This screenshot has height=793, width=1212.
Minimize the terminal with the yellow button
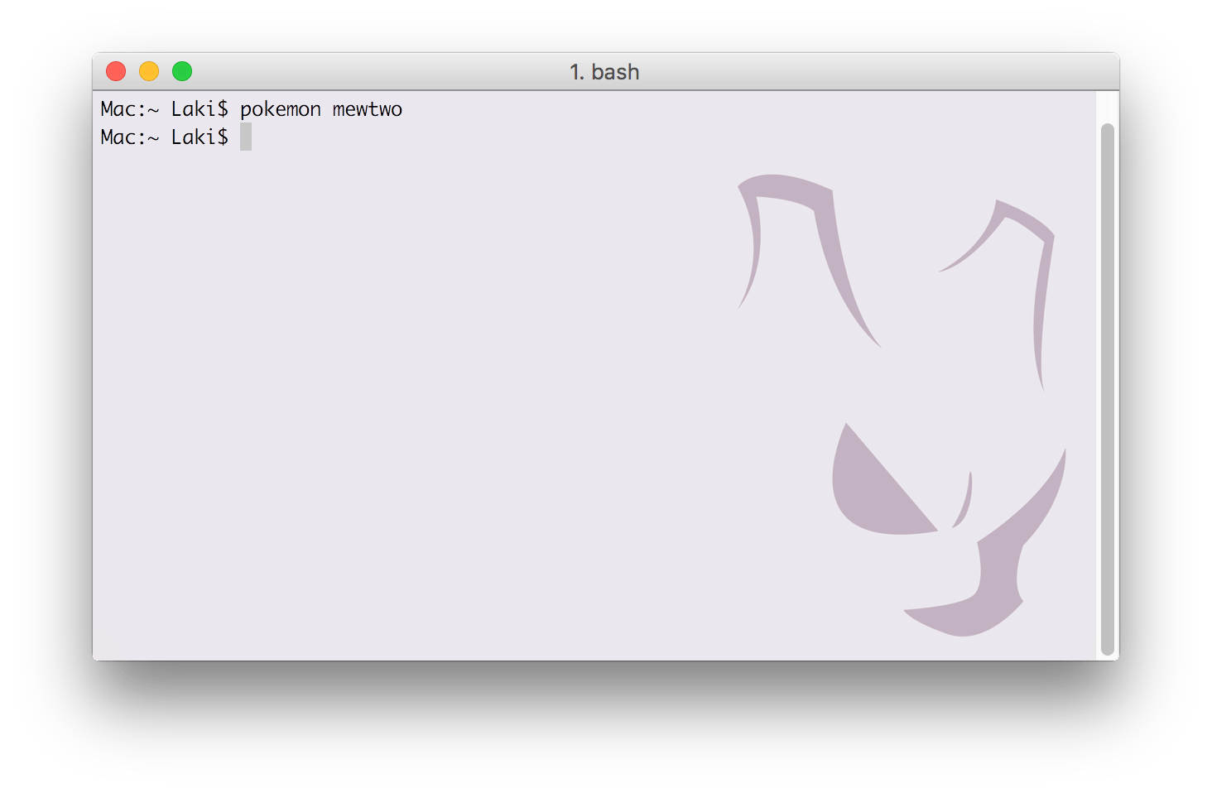[x=149, y=72]
